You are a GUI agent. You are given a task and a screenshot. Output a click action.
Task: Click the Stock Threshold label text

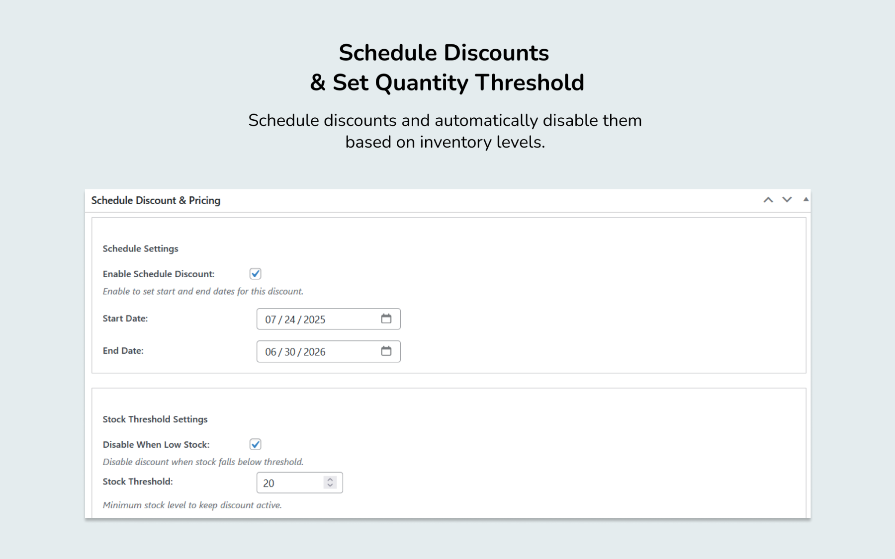pos(138,481)
